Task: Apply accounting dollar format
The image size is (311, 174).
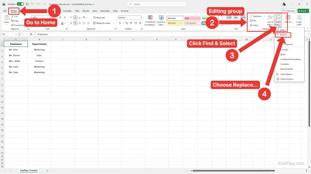Action: coord(120,23)
